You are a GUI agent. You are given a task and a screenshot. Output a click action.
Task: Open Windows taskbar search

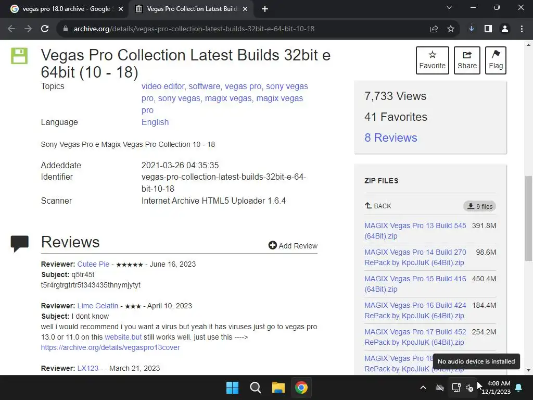point(255,387)
